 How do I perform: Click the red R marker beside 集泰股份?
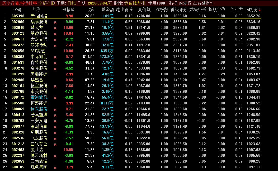point(55,22)
